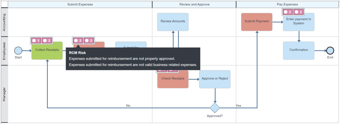The width and height of the screenshot is (340, 124).
Task: Select the Check Receipts task box
Action: (173, 79)
